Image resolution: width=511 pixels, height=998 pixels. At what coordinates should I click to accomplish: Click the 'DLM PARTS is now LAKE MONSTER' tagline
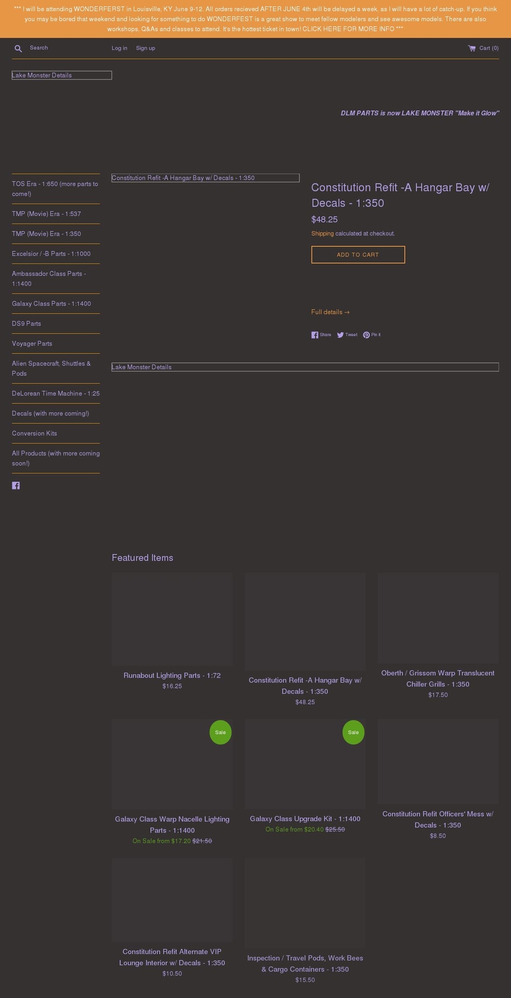tap(420, 113)
